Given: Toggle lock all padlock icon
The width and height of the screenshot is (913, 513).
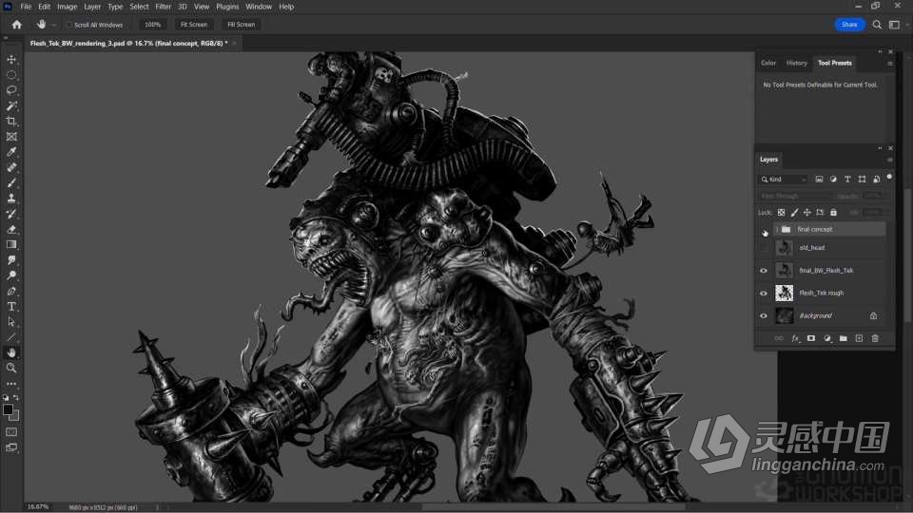Looking at the screenshot, I should [x=833, y=213].
